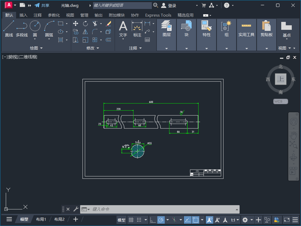Select the 直线 (Line) tool
The image size is (301, 226).
pyautogui.click(x=9, y=26)
